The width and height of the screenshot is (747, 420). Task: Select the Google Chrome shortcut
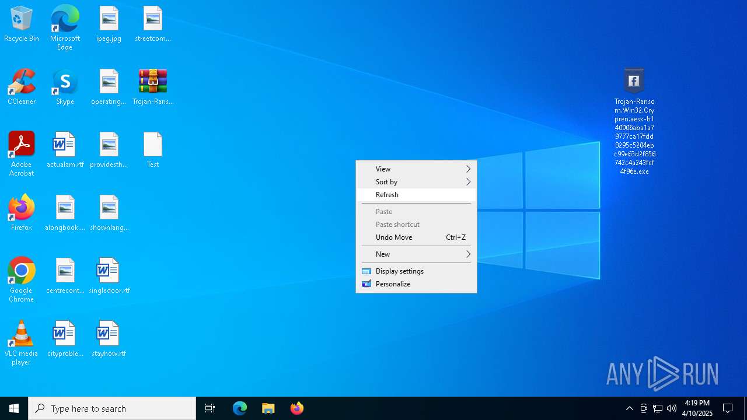(x=22, y=280)
